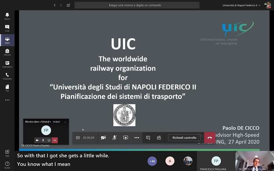The height and width of the screenshot is (171, 274).
Task: Hang up with the red phone button
Action: 210,138
